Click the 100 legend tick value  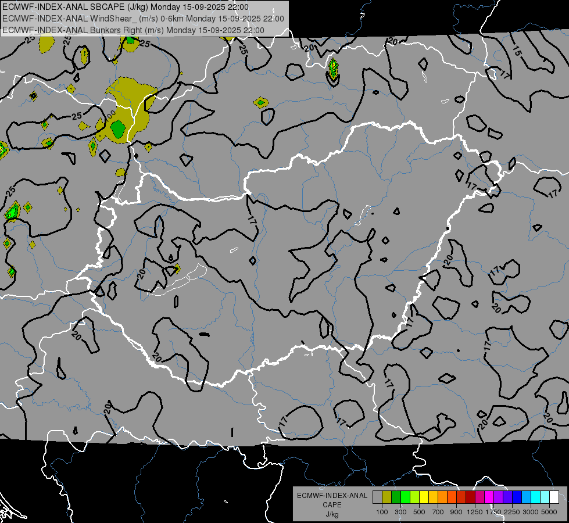[382, 512]
